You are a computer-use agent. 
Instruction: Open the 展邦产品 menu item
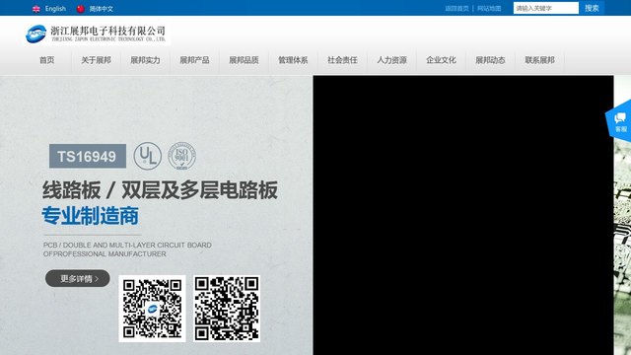tap(194, 60)
